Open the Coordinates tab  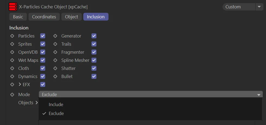44,17
